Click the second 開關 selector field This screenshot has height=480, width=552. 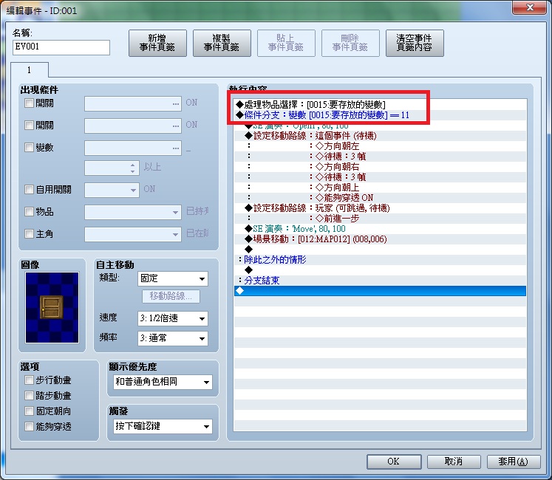pos(133,126)
